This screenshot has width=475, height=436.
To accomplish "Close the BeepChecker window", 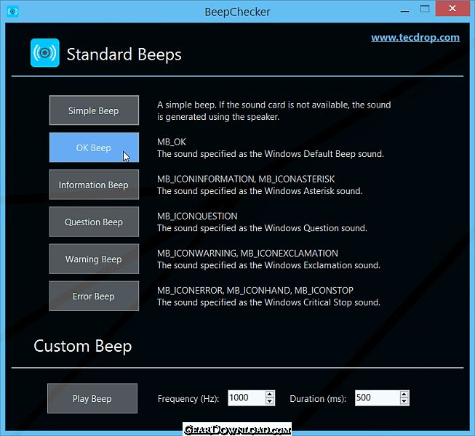I will coord(452,9).
